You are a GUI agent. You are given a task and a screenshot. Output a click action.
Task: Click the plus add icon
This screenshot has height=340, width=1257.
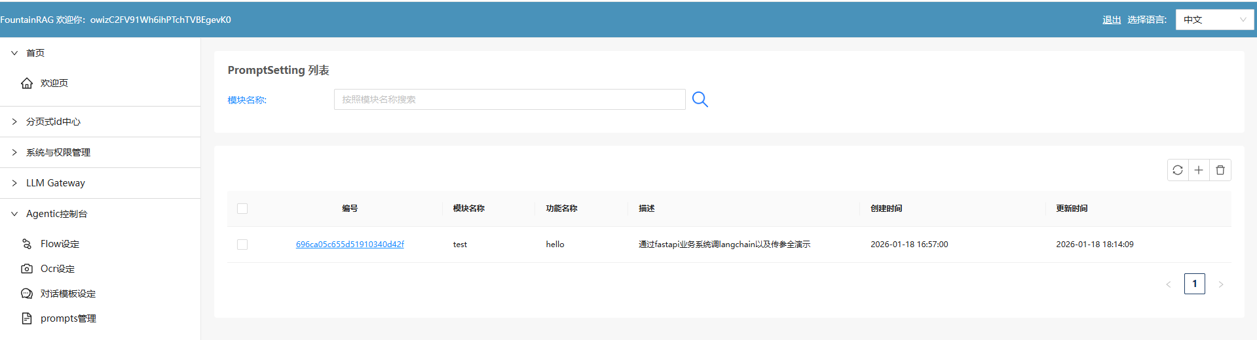click(1199, 170)
